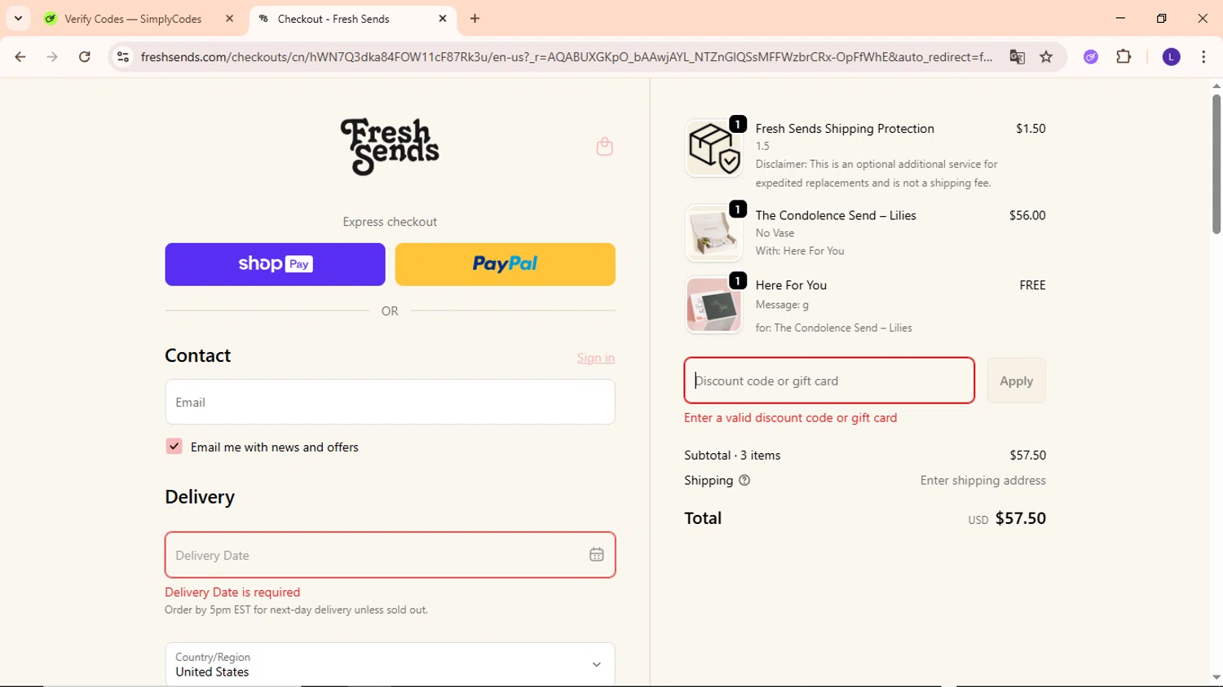Image resolution: width=1223 pixels, height=687 pixels.
Task: Click the browser forward arrow
Action: [52, 57]
